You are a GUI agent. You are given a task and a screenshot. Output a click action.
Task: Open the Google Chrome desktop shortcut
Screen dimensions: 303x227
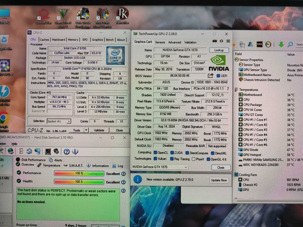coord(4,121)
